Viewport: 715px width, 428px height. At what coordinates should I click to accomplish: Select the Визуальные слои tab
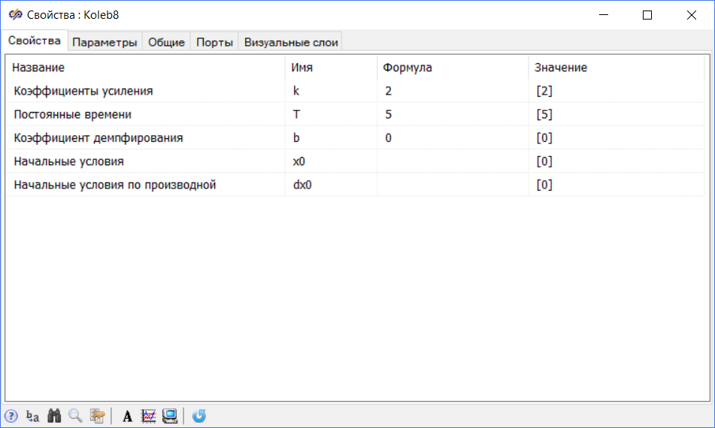pos(291,42)
